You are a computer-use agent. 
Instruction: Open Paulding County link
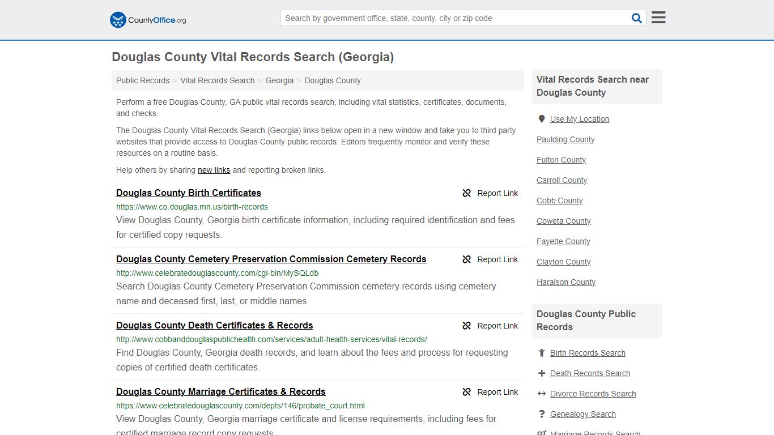tap(565, 139)
